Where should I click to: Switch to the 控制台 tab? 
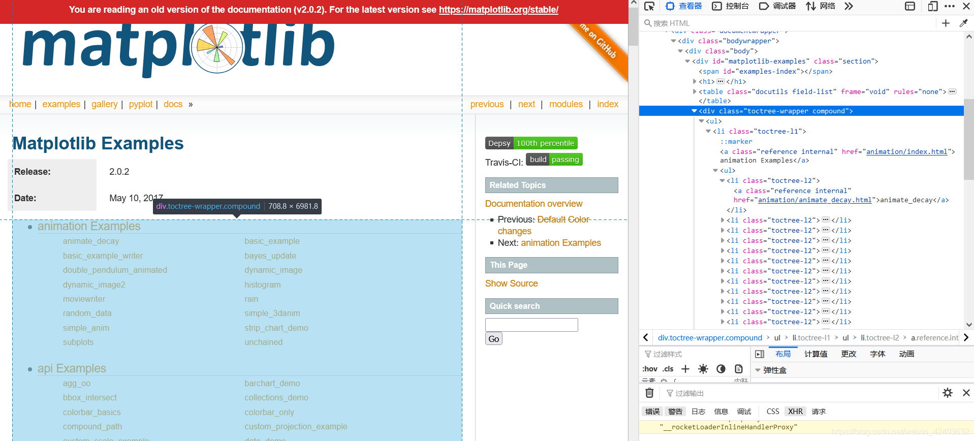[x=731, y=6]
